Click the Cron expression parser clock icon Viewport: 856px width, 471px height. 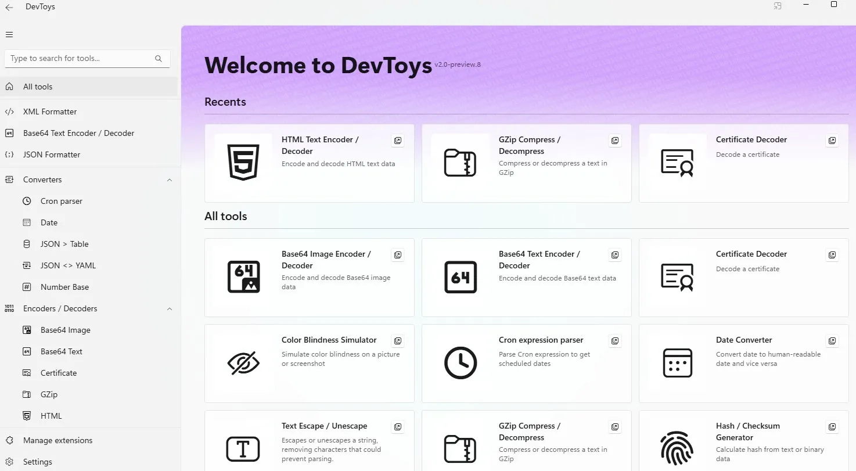tap(460, 363)
